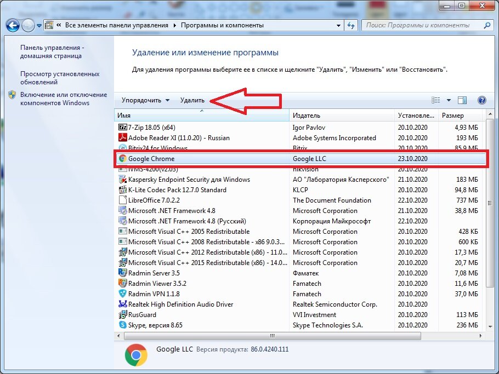Screen dimensions: 499x374
Task: Click the Visual C++ 2012 Redistributable icon
Action: click(x=122, y=252)
